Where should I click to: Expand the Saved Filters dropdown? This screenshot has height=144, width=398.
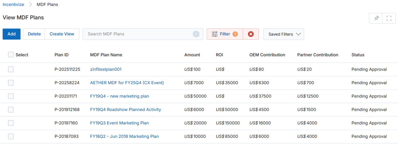[284, 34]
